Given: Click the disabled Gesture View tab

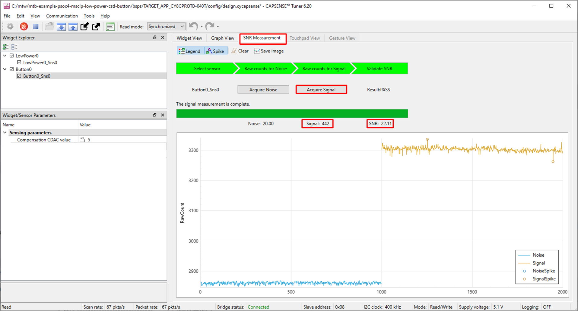Looking at the screenshot, I should (342, 38).
